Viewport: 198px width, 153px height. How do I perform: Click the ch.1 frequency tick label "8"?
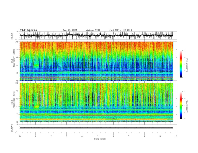tap(18, 49)
